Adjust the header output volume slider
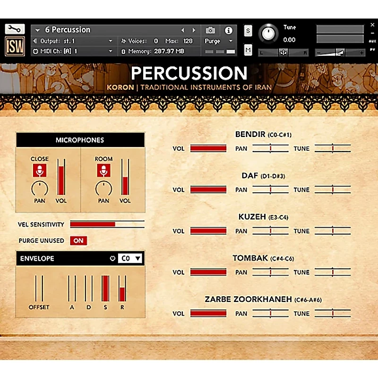The width and height of the screenshot is (378, 378). click(x=340, y=52)
